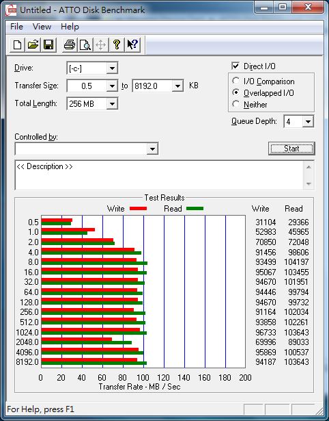Open the View menu

[x=42, y=27]
